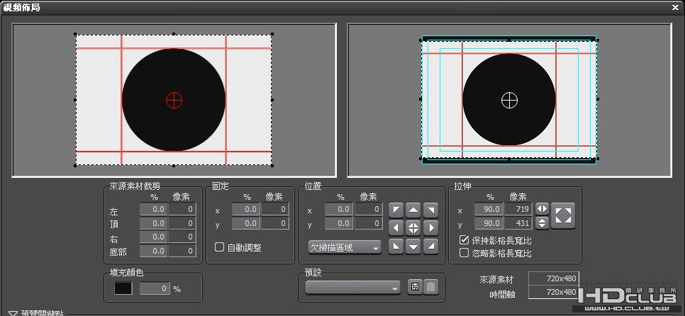The height and width of the screenshot is (316, 685).
Task: Click the fill color opacity percent field
Action: [155, 288]
